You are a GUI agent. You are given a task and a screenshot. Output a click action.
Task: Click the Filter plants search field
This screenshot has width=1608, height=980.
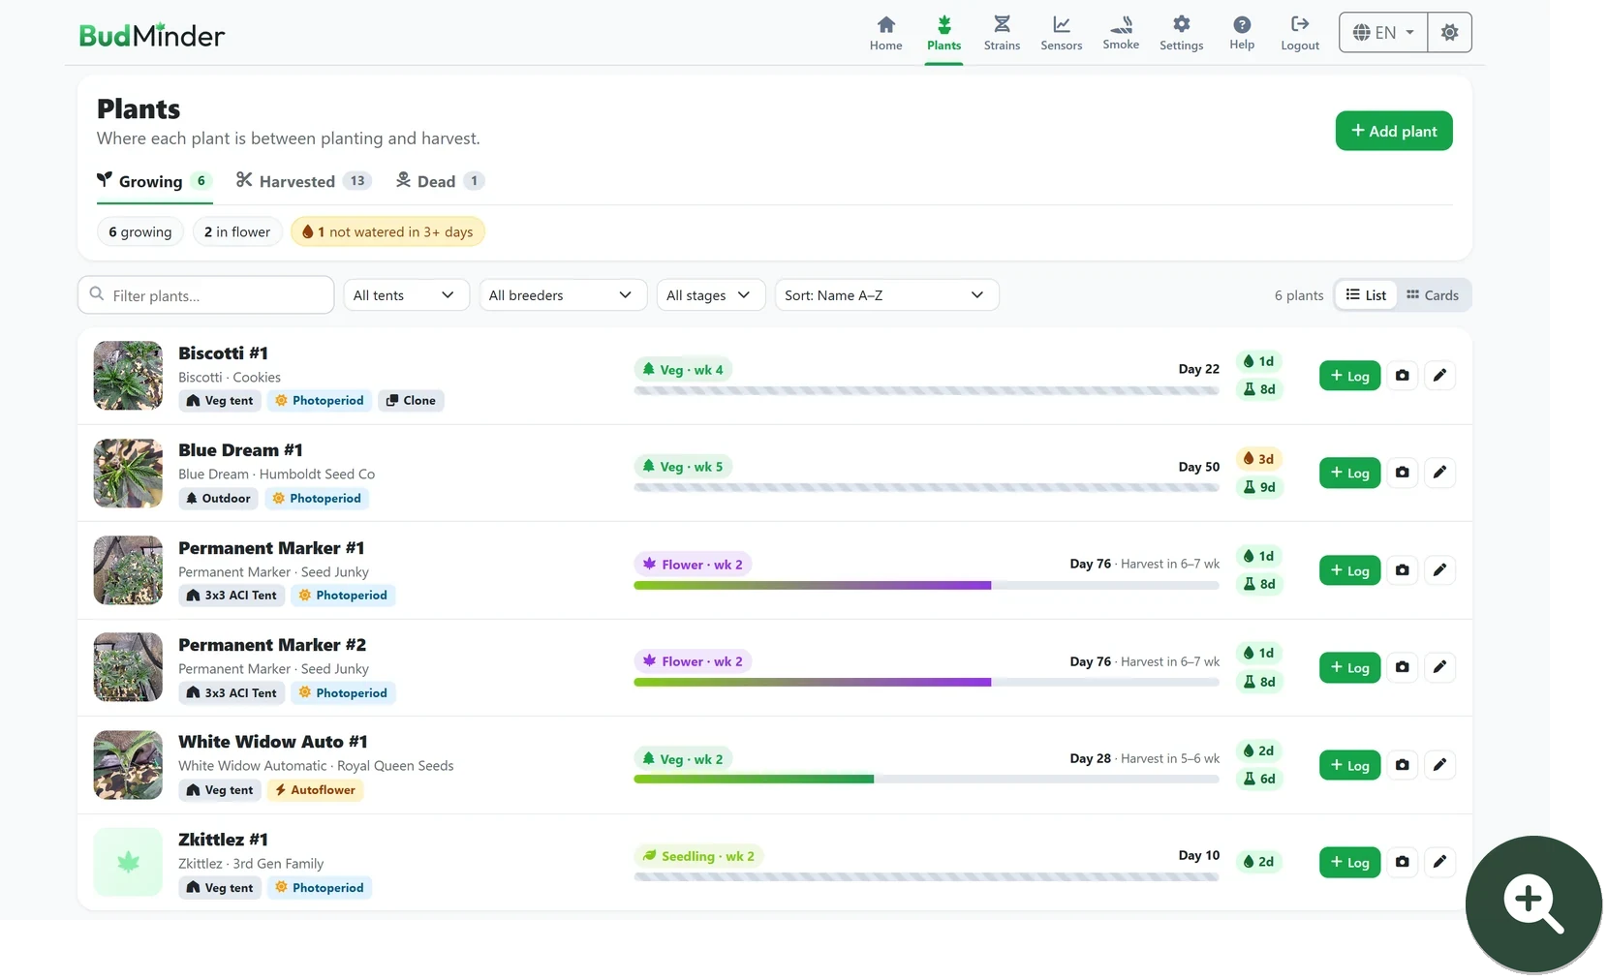(x=205, y=295)
